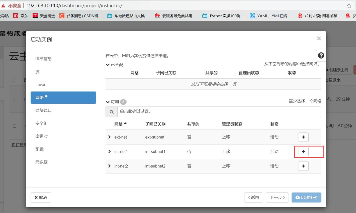This screenshot has height=213, width=356.
Task: Expand the int-net1 row details
Action: point(109,151)
